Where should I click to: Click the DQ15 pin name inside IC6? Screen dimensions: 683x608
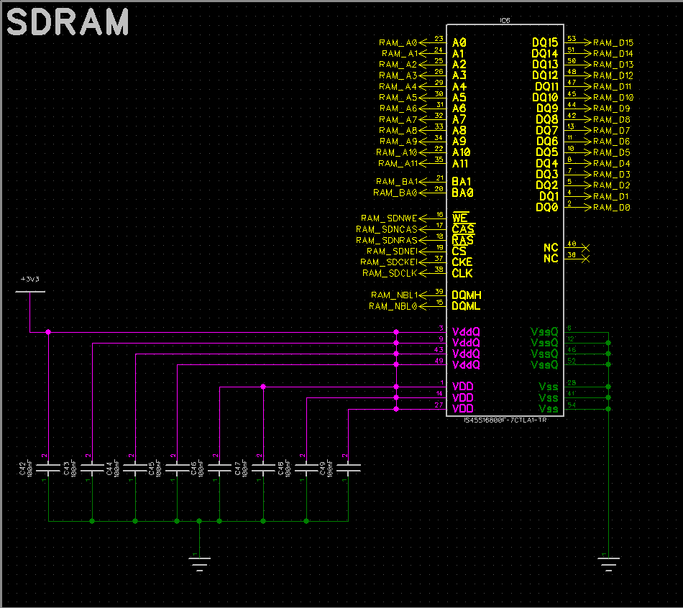545,42
